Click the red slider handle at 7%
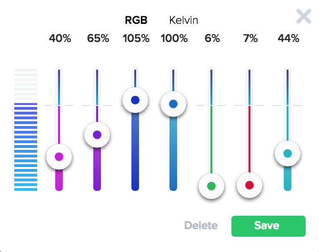 point(249,185)
